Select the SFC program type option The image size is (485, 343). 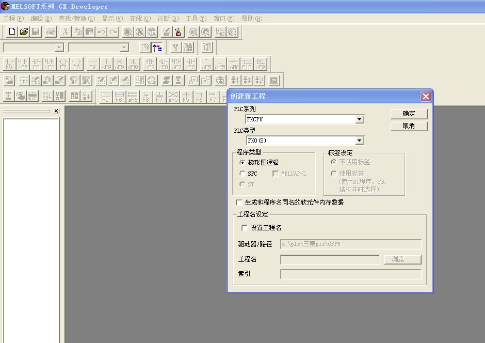(x=242, y=174)
